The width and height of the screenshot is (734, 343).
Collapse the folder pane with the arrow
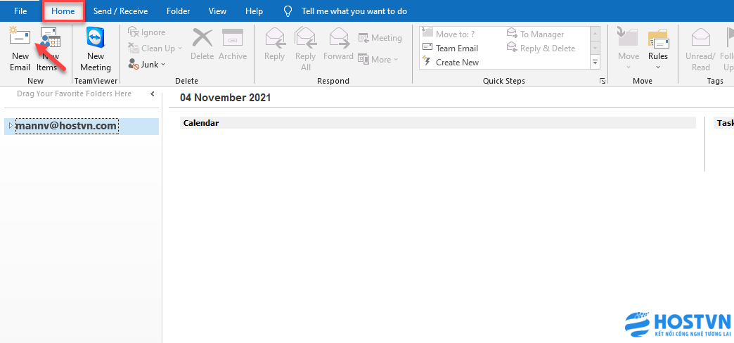click(x=152, y=93)
